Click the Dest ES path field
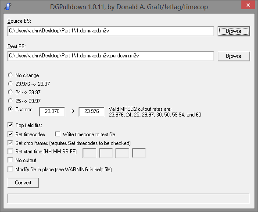 pyautogui.click(x=111, y=56)
